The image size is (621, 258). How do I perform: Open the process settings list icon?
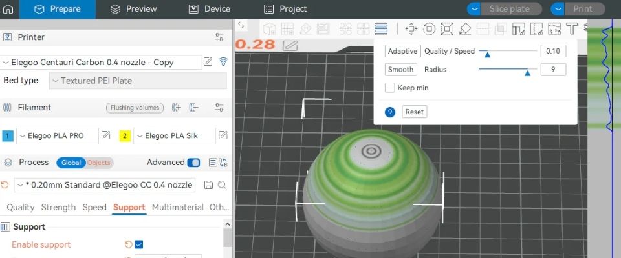(x=213, y=163)
